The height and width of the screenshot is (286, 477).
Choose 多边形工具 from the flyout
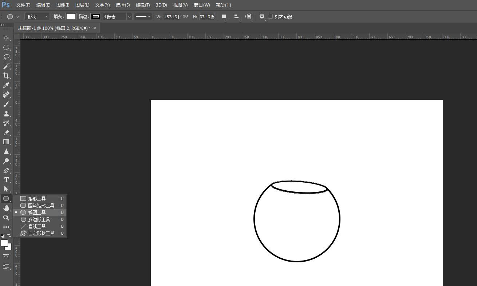tap(39, 219)
